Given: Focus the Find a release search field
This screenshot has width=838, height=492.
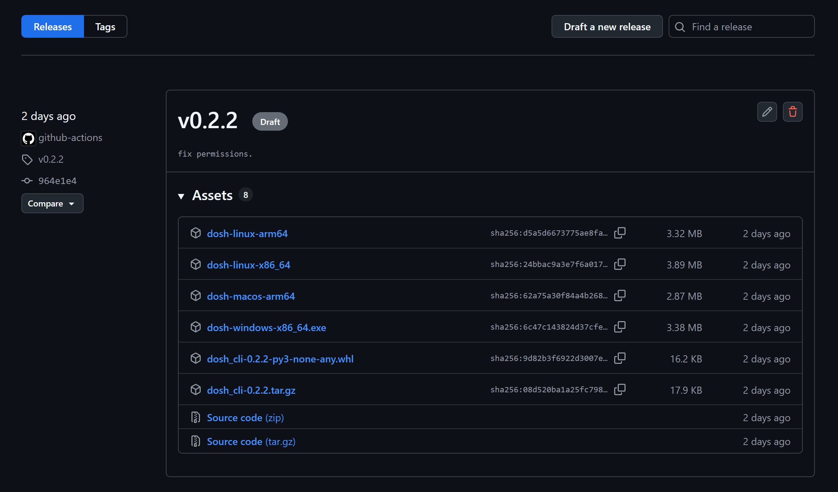Looking at the screenshot, I should (747, 27).
